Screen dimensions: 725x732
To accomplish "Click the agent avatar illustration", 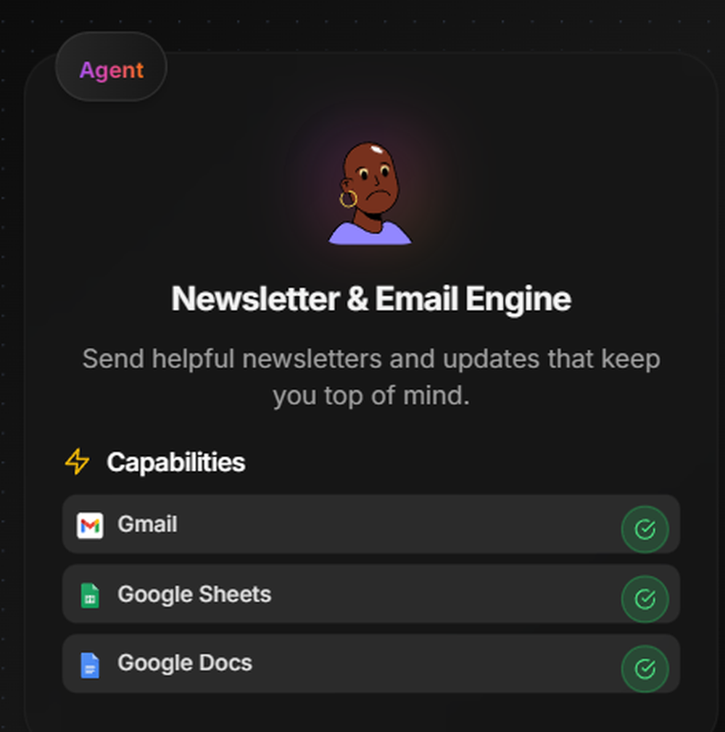I will tap(370, 194).
